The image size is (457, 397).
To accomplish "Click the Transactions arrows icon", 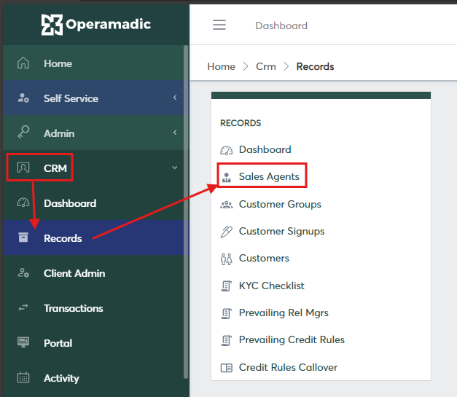I will pyautogui.click(x=23, y=307).
